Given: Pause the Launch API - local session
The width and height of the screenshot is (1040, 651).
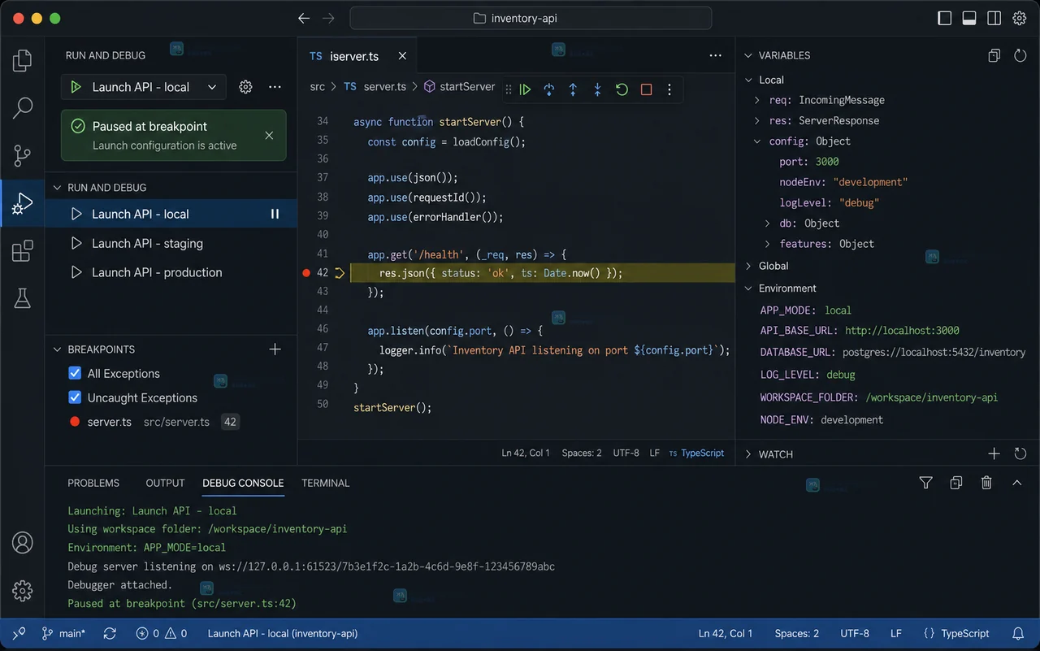Looking at the screenshot, I should coord(275,214).
